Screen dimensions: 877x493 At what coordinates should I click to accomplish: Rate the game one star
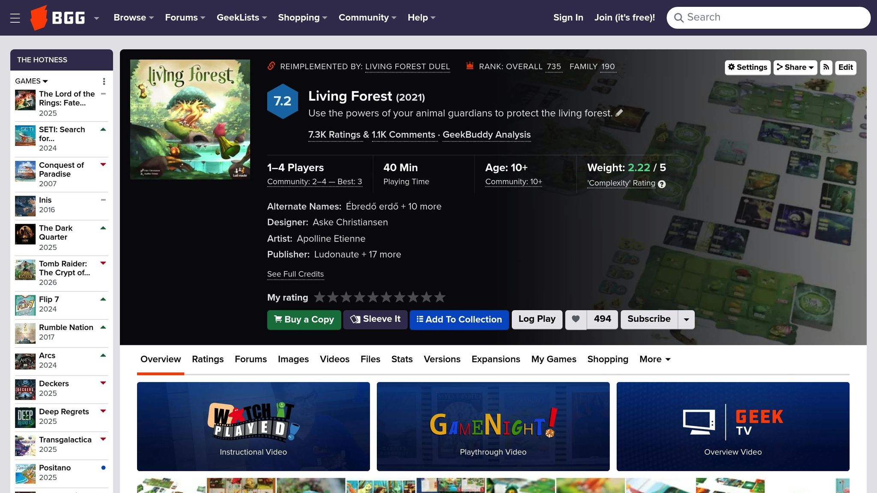[319, 297]
